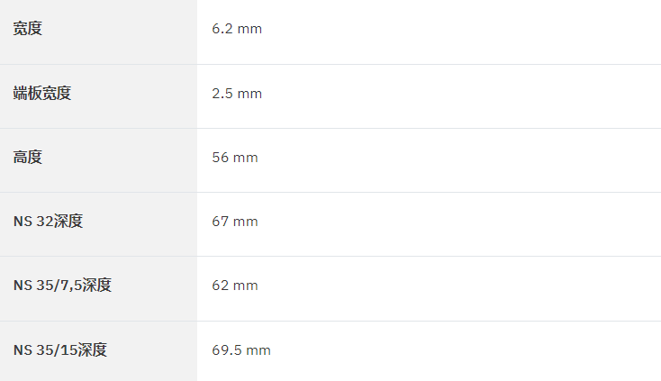Screen dimensions: 661x381
Task: Select the 6.2 mm width value
Action: click(237, 29)
